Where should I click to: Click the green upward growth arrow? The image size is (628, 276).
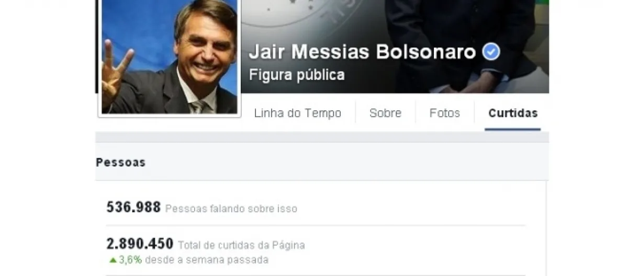coord(113,259)
